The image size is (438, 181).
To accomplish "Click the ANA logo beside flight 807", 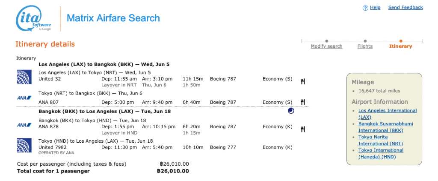I will click(24, 98).
